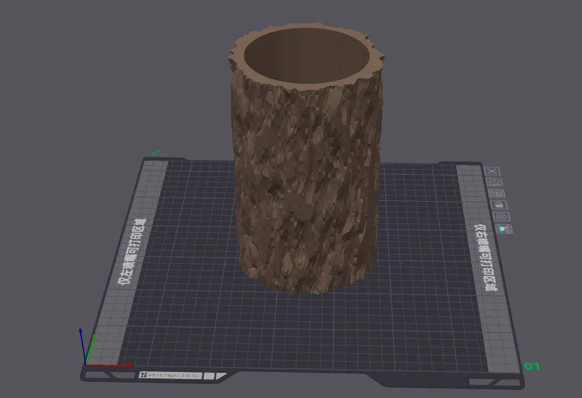Click the red X axis arrow
Viewport: 582px width, 398px height.
(x=109, y=365)
